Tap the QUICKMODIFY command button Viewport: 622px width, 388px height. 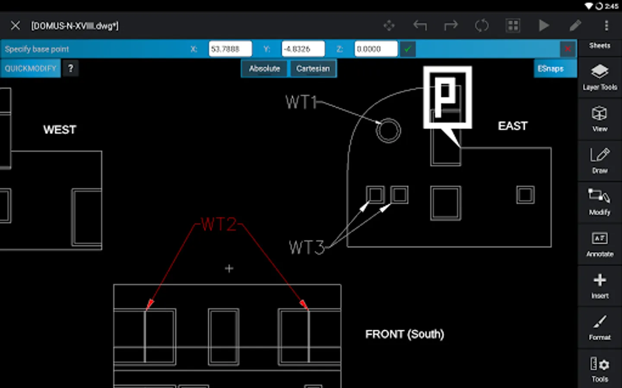click(30, 69)
